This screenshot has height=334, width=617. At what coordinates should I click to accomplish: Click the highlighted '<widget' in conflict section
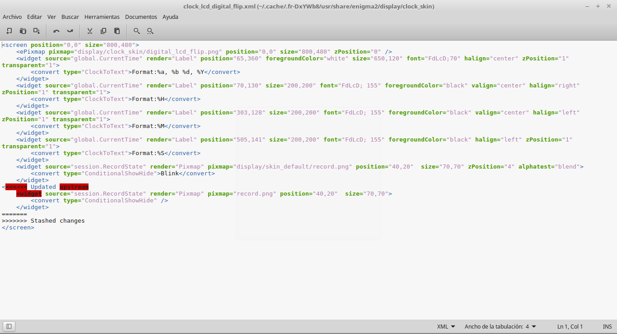coord(29,193)
